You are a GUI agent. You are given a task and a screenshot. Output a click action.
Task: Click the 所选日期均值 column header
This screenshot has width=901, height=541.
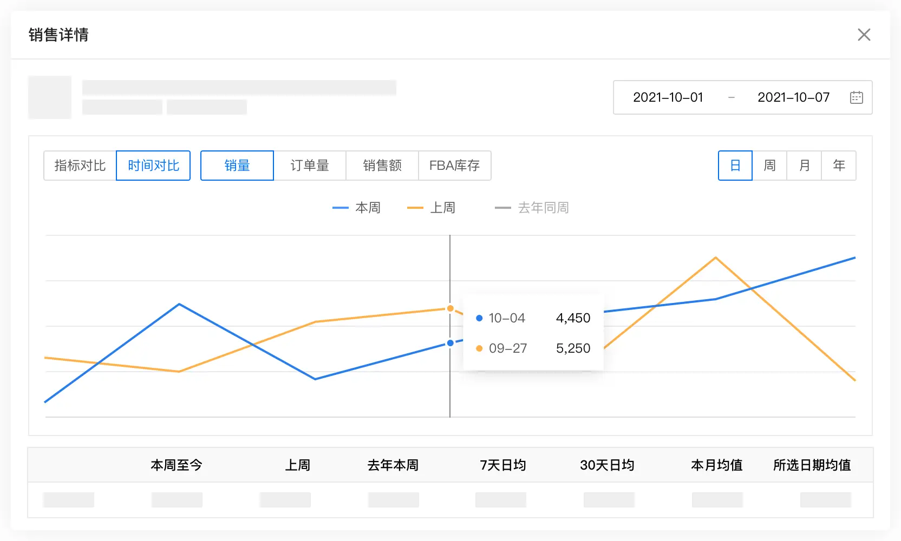[x=812, y=465]
